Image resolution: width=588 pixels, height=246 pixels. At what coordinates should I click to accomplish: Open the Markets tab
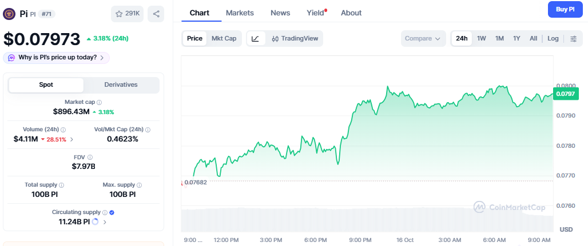click(240, 13)
